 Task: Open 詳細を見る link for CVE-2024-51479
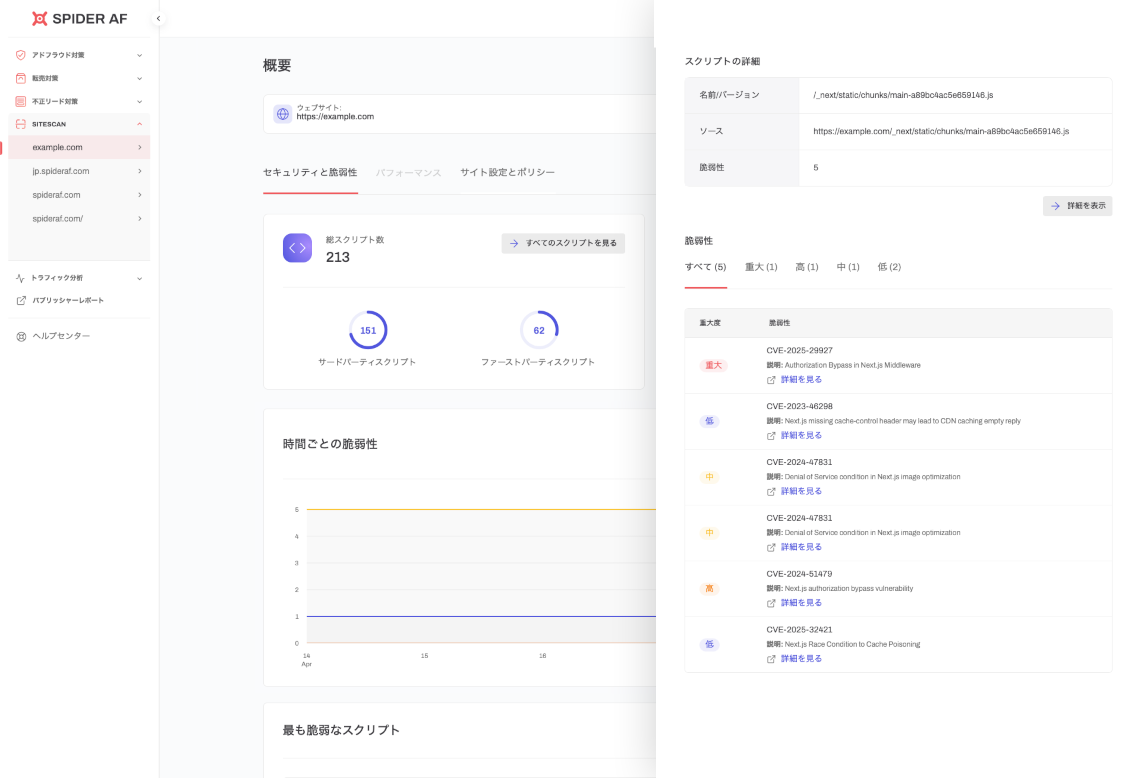pos(801,603)
